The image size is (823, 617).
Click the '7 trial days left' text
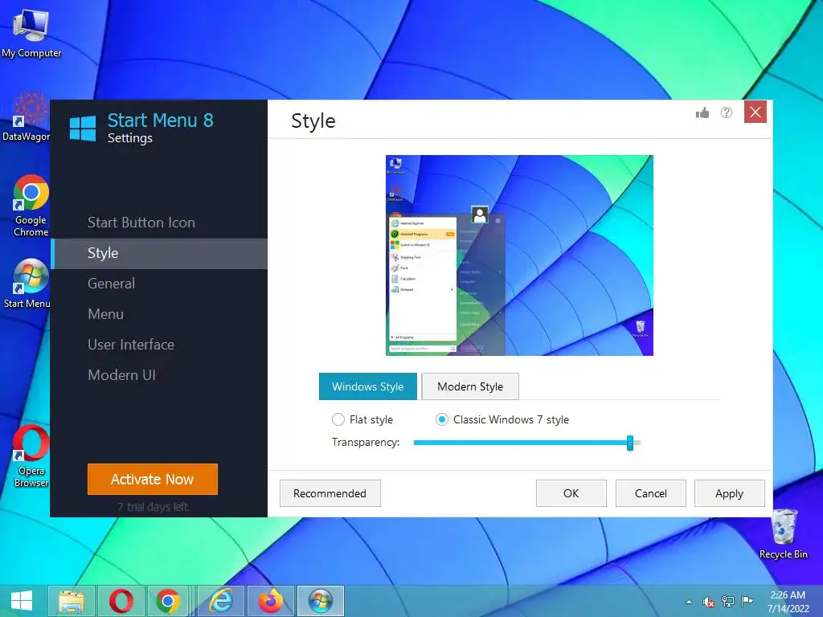coord(153,507)
